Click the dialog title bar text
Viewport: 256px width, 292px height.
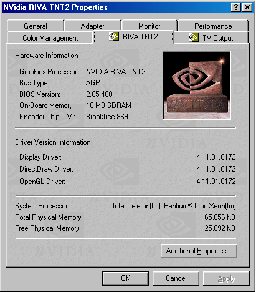(x=55, y=7)
